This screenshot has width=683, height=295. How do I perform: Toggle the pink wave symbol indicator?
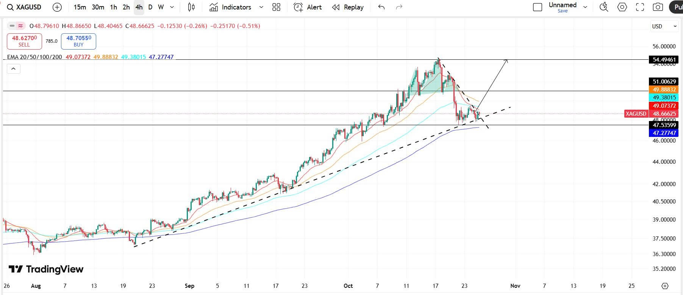(20, 26)
